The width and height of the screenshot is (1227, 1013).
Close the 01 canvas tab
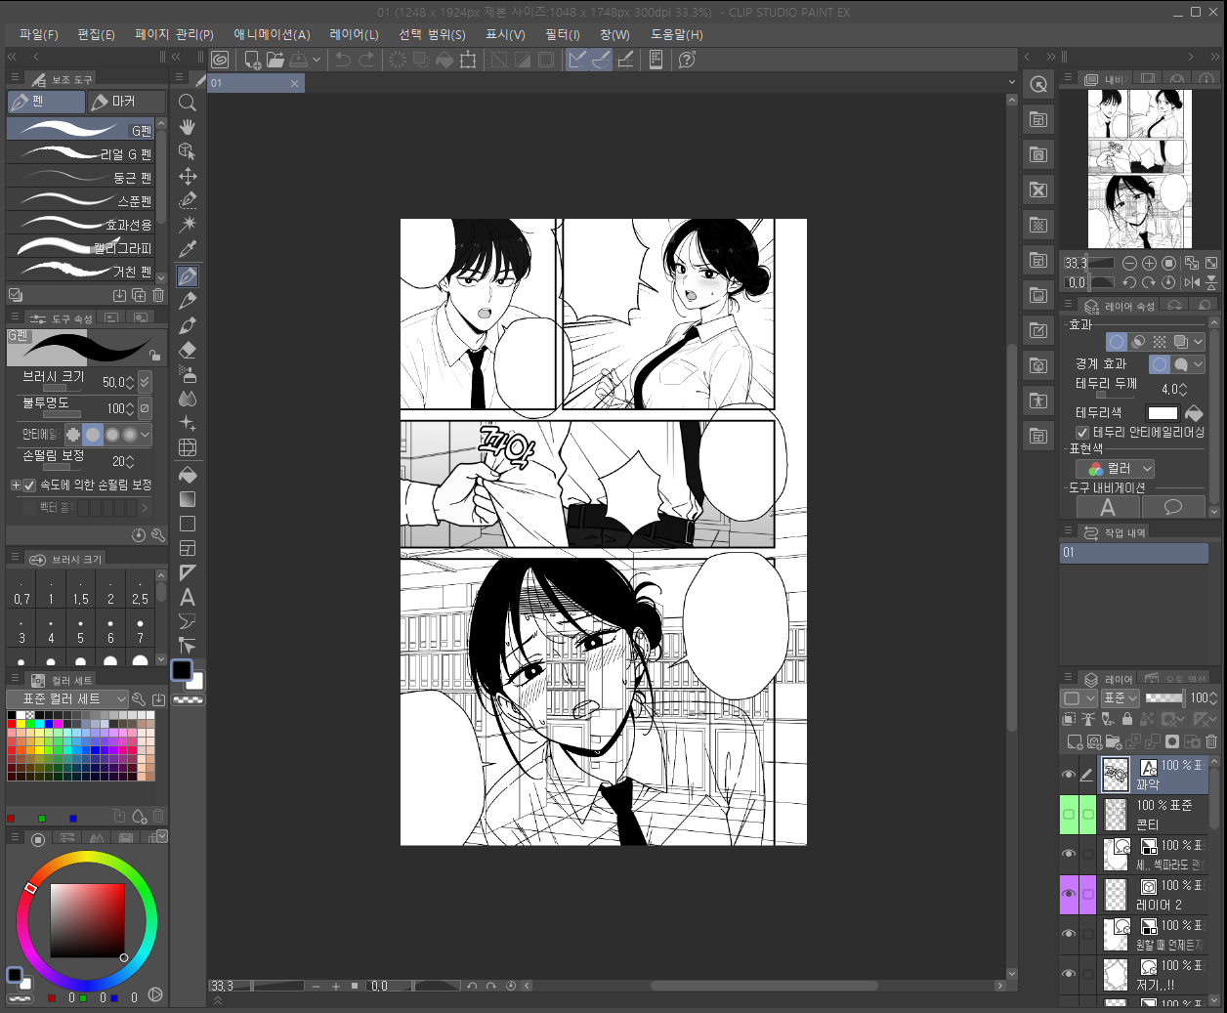point(294,83)
